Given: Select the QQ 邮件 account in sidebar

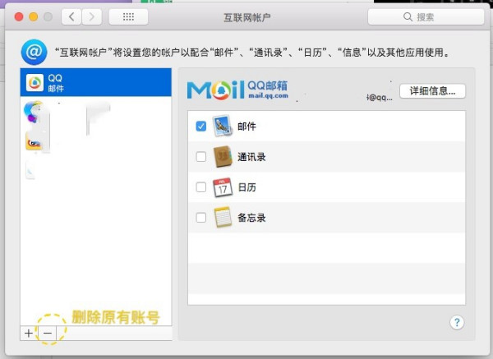Looking at the screenshot, I should [95, 82].
